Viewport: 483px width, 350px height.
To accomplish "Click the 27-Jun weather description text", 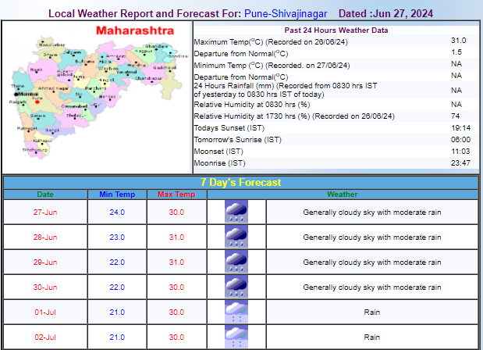I will pos(372,212).
